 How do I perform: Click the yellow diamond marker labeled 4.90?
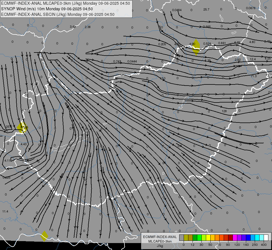(196, 47)
